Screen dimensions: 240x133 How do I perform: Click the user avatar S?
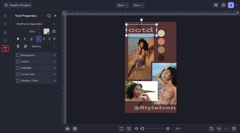(x=231, y=5)
